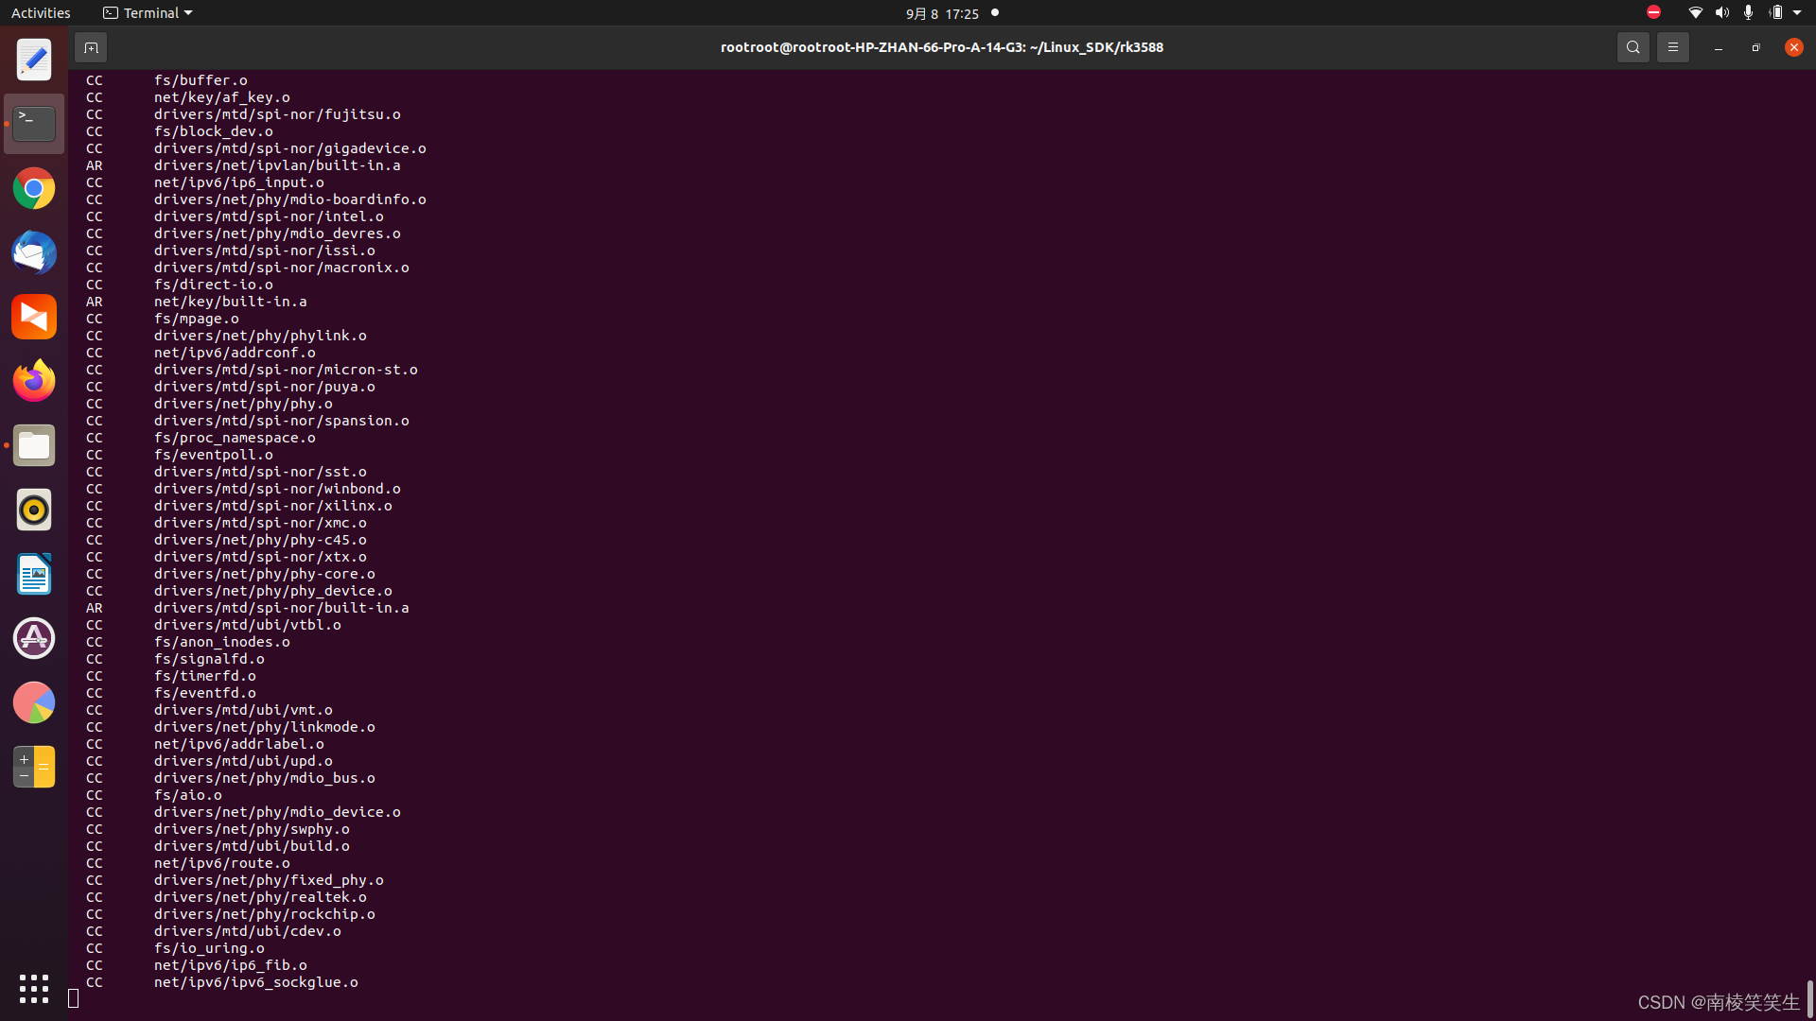The height and width of the screenshot is (1021, 1816).
Task: Click the volume control in the top bar
Action: [1721, 12]
